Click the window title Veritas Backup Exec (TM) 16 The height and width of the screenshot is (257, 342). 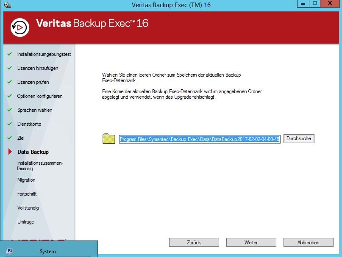pos(171,5)
